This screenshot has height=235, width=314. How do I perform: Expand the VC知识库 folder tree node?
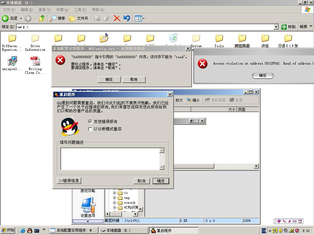point(115,208)
